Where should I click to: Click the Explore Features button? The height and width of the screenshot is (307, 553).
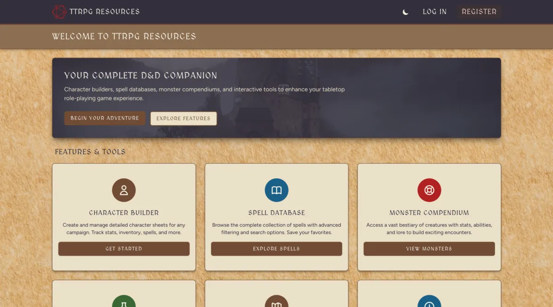coord(183,118)
